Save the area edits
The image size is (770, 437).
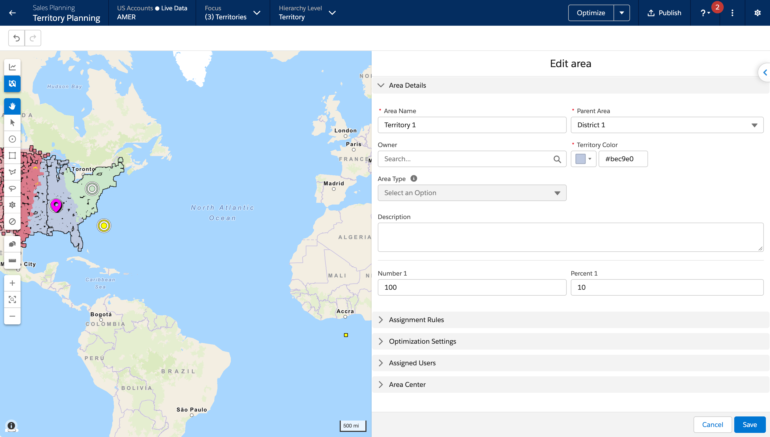coord(750,424)
